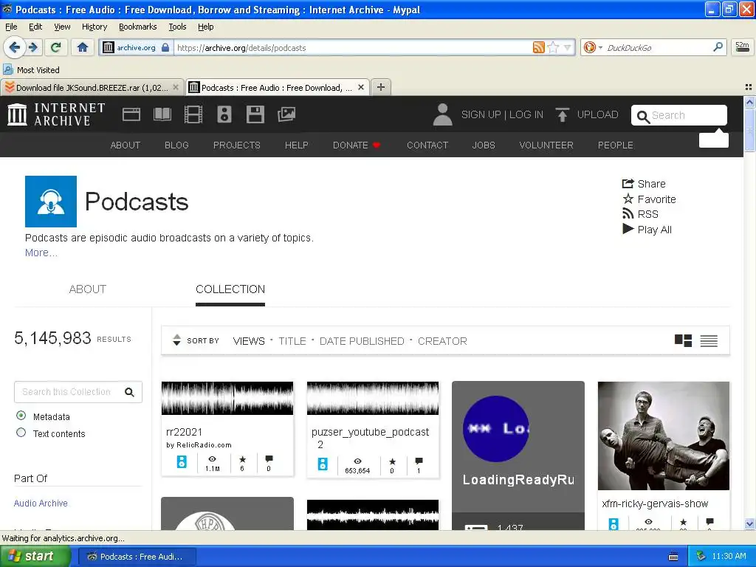Open the Internet Archive Software floppy icon
756x567 pixels.
coord(255,114)
